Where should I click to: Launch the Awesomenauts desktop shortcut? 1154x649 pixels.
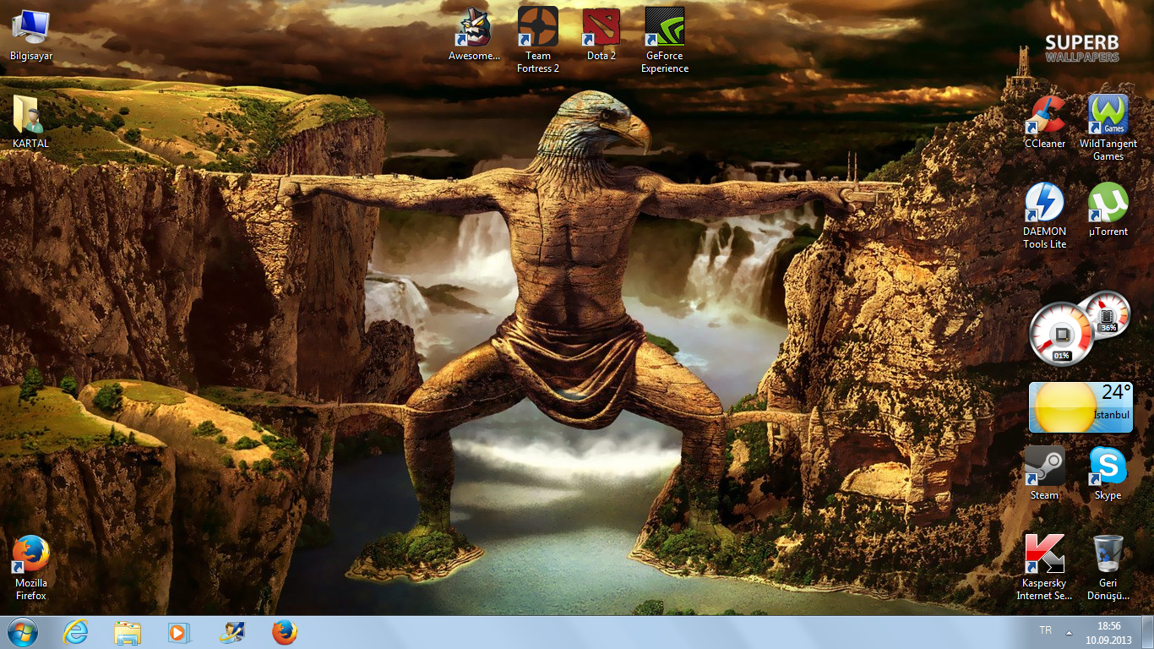(474, 35)
